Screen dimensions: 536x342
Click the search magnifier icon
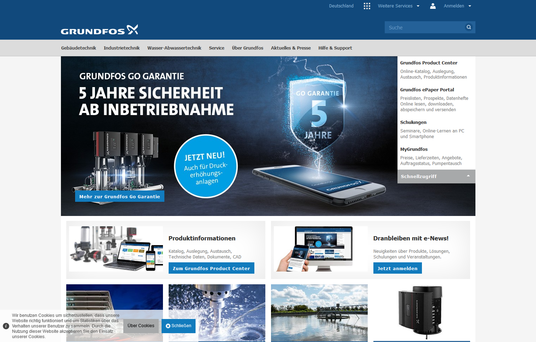(469, 27)
